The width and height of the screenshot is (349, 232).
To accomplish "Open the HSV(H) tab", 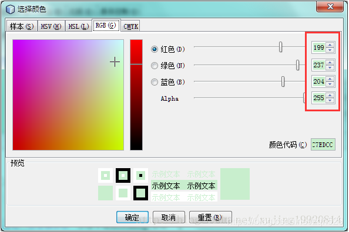I will [x=51, y=26].
